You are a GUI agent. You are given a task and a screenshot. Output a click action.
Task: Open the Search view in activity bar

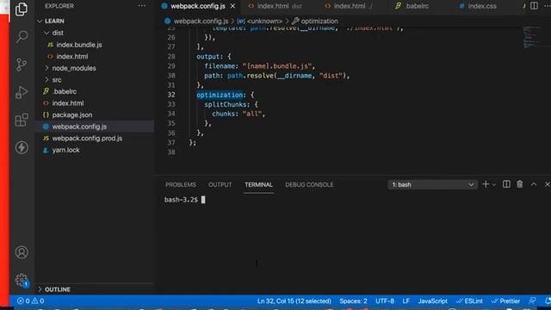[22, 36]
